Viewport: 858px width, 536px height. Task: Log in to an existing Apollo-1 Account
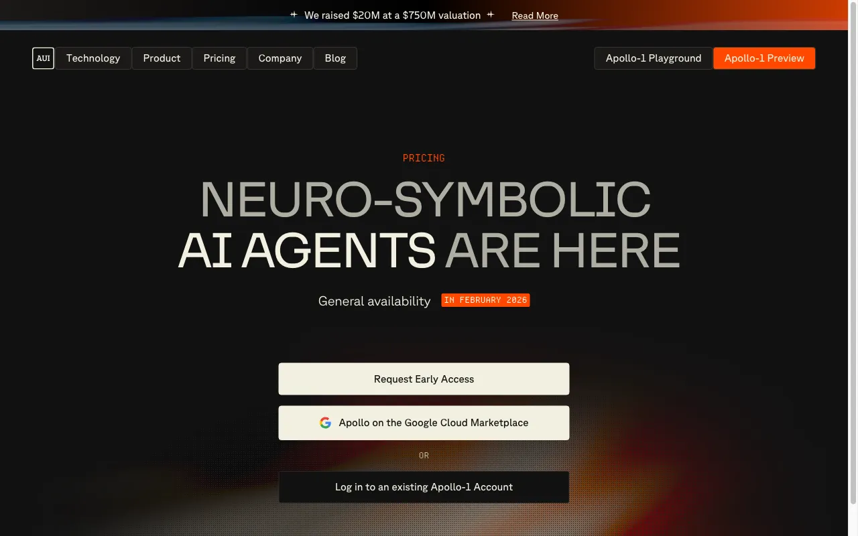click(x=424, y=487)
